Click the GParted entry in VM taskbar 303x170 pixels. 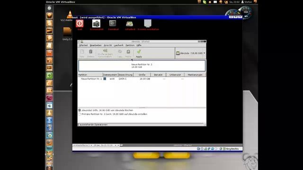[182, 145]
